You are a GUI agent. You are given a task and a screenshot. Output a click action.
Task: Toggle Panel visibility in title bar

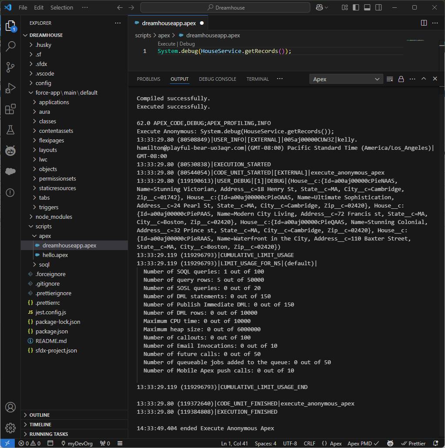[x=367, y=7]
